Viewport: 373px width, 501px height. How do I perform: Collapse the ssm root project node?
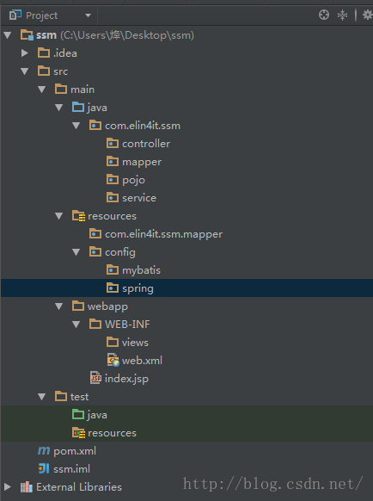click(x=8, y=35)
